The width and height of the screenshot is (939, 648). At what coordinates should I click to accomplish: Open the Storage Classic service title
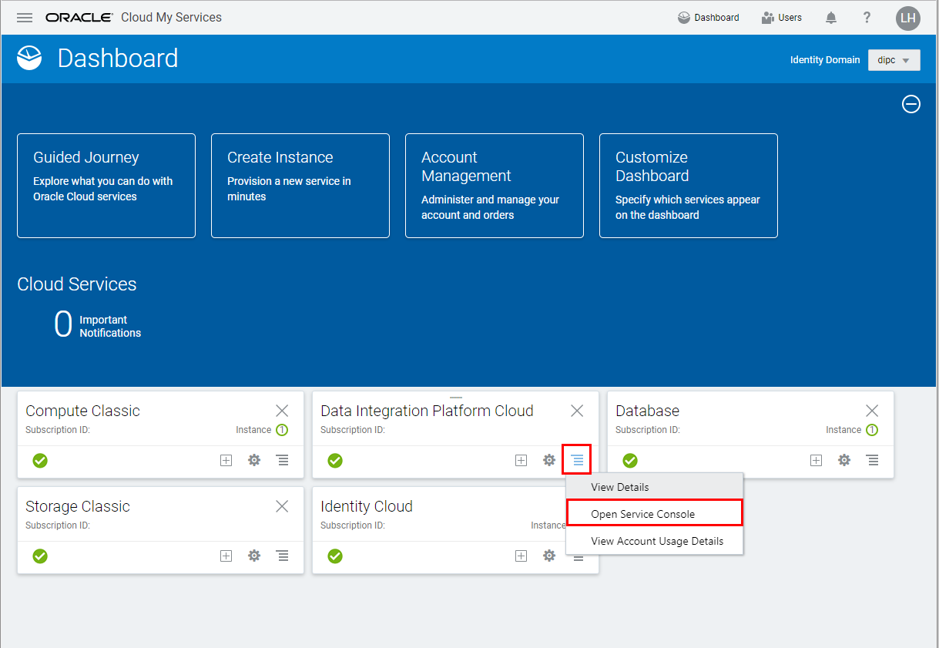(77, 506)
